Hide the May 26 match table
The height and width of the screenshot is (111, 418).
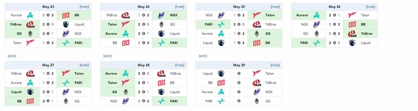pos(371,7)
